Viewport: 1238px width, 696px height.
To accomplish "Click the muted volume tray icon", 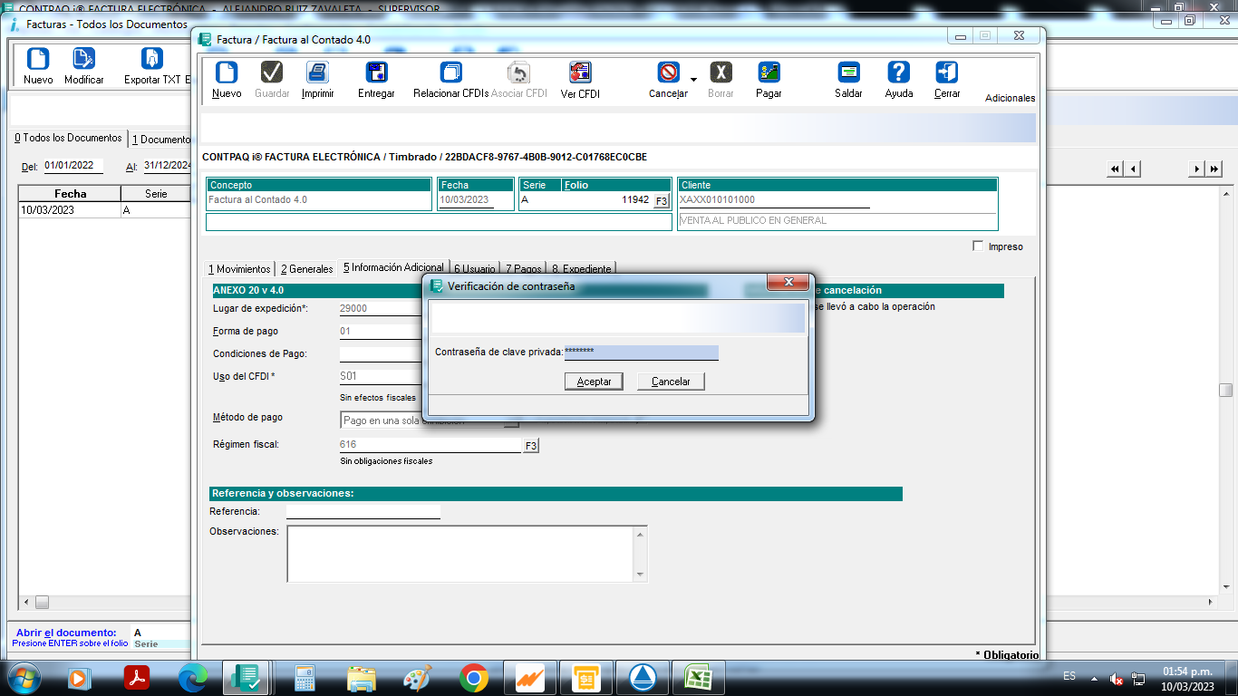I will coord(1117,678).
